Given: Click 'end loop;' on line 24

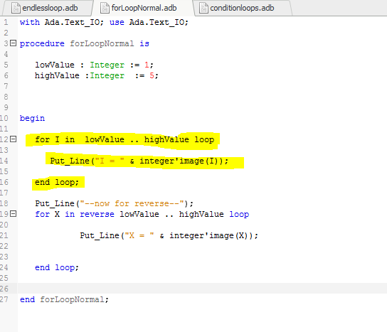Looking at the screenshot, I should point(57,267).
